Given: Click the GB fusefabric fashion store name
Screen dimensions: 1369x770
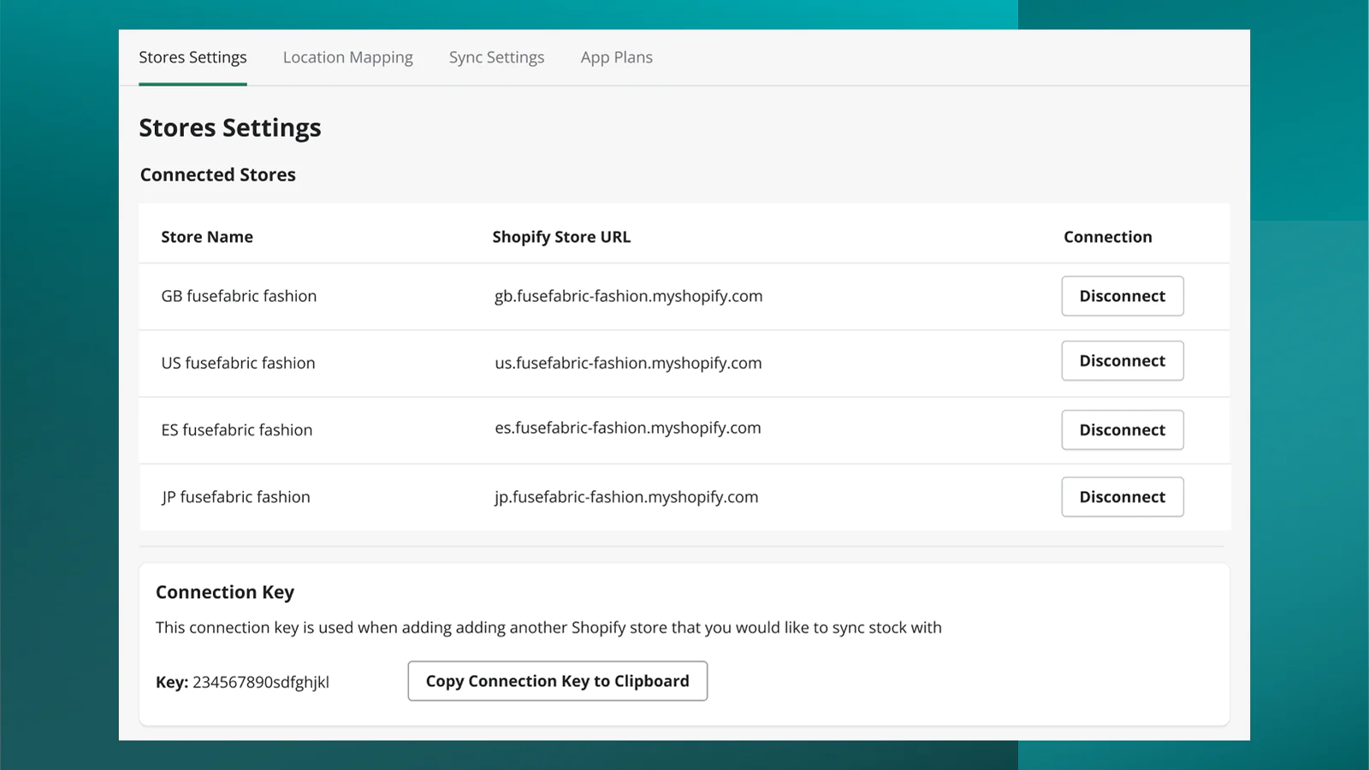Looking at the screenshot, I should click(239, 296).
